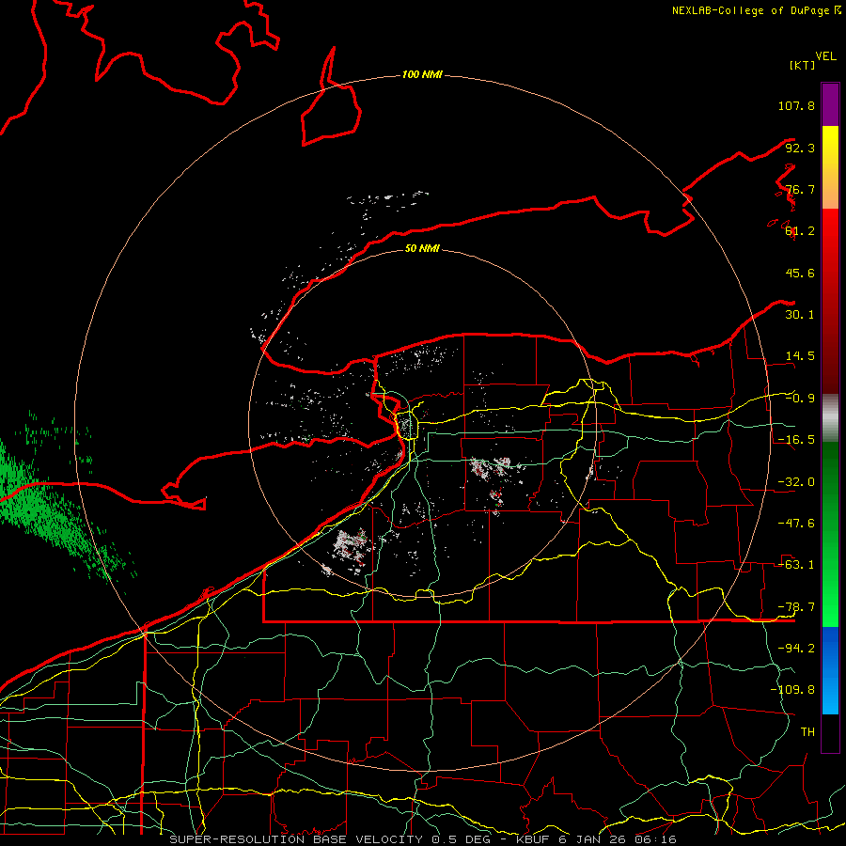Pick the black TH segment of color bar
This screenshot has width=846, height=846.
830,732
